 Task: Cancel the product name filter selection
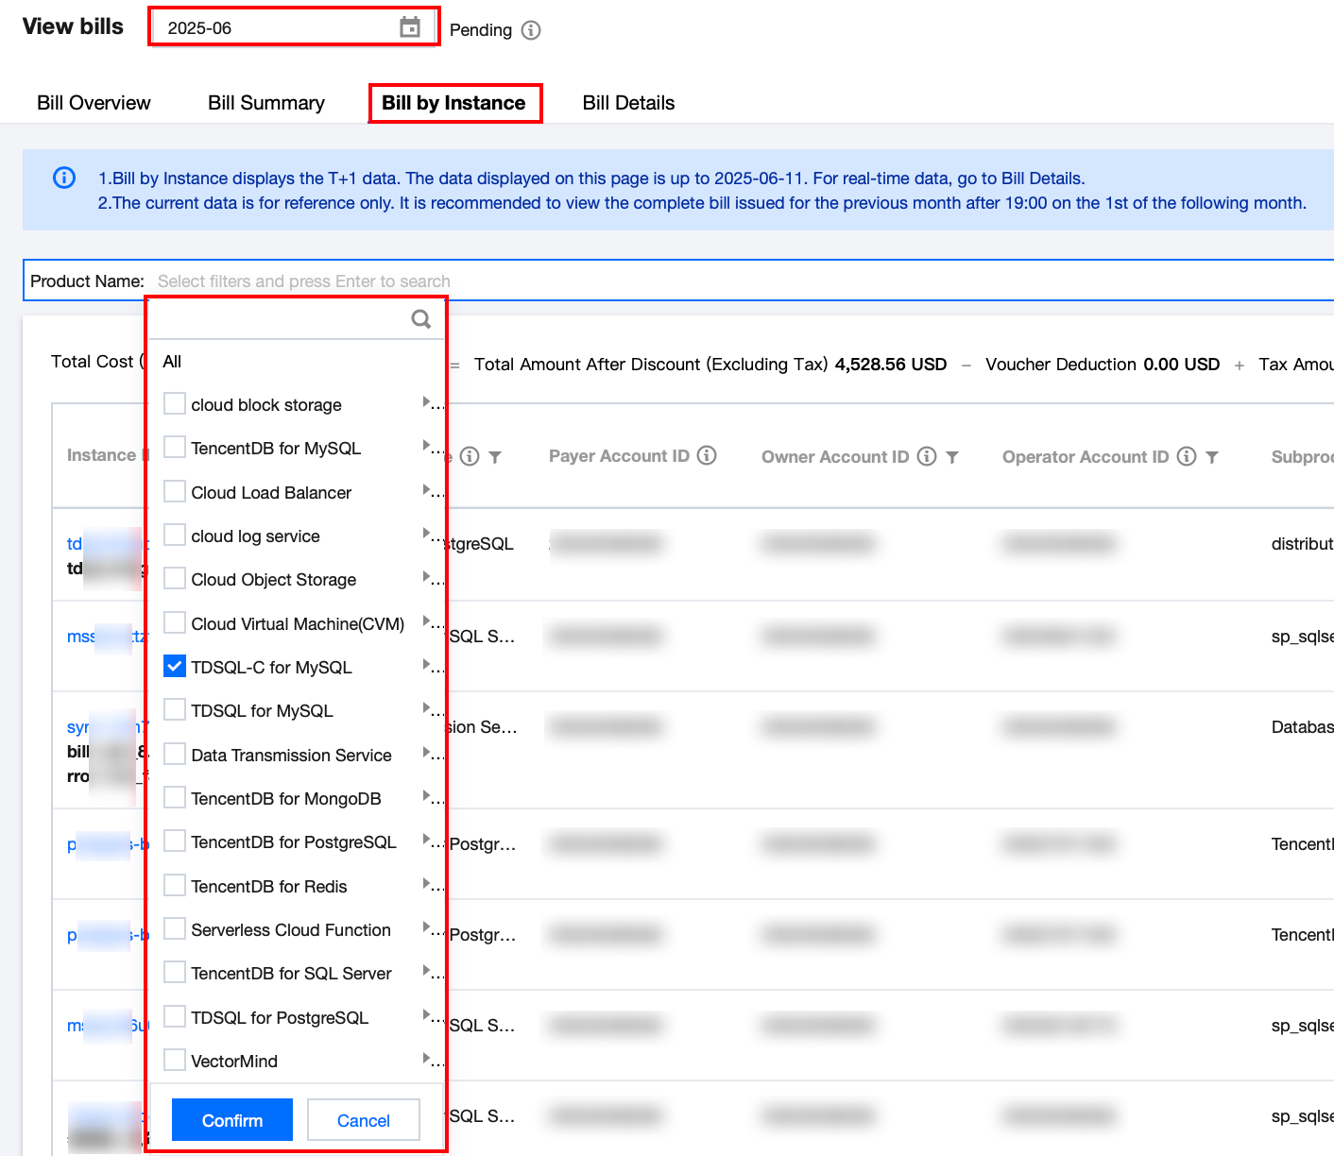[x=363, y=1120]
